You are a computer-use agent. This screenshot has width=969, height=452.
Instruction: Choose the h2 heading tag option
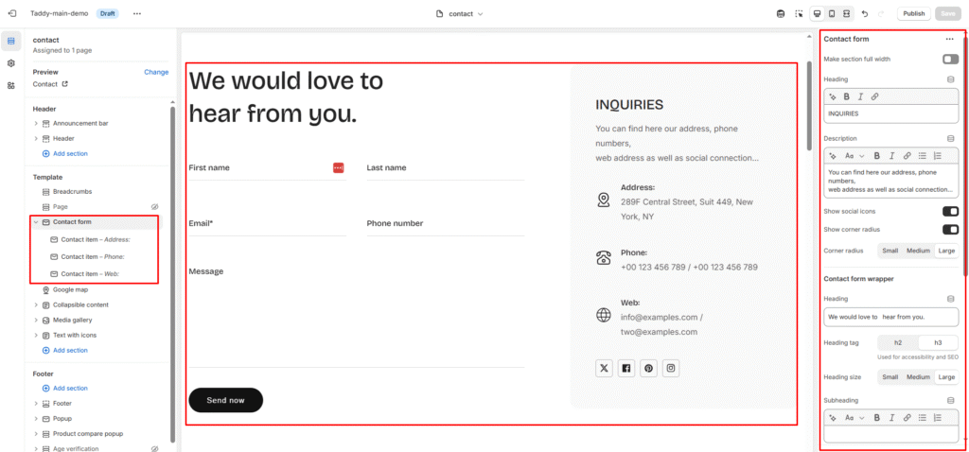pos(897,342)
